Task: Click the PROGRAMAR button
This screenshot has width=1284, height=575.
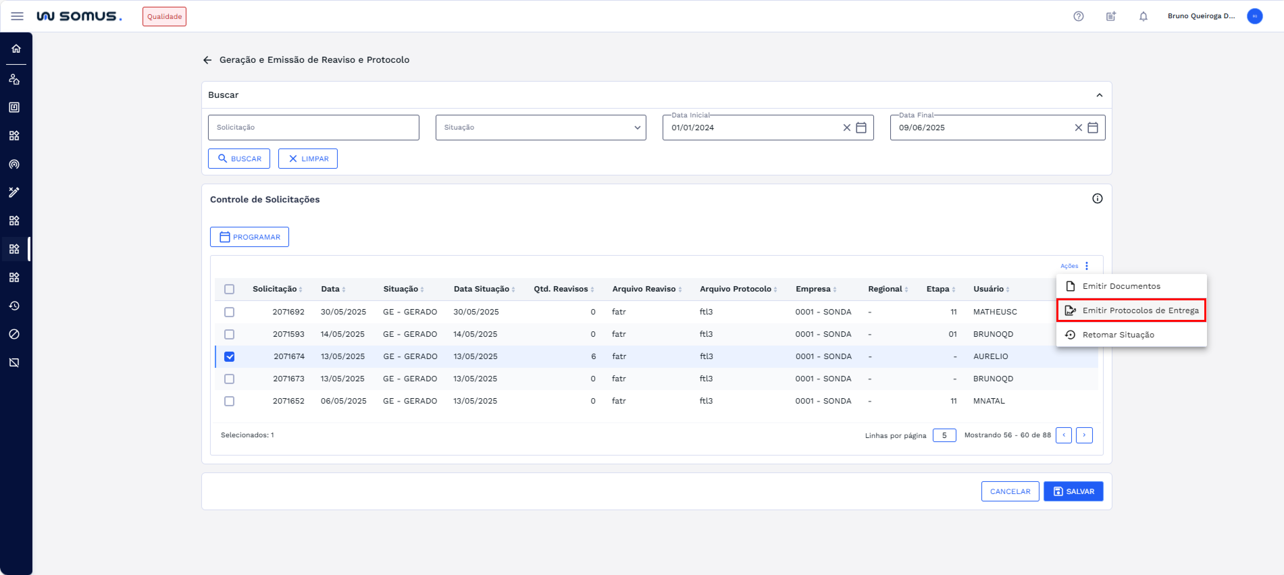Action: click(x=249, y=237)
